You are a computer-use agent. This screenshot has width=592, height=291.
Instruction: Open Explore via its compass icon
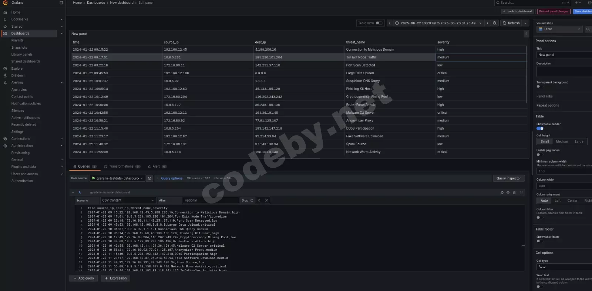pos(5,69)
